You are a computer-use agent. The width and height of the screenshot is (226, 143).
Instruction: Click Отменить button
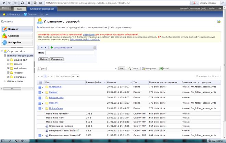tap(56, 59)
